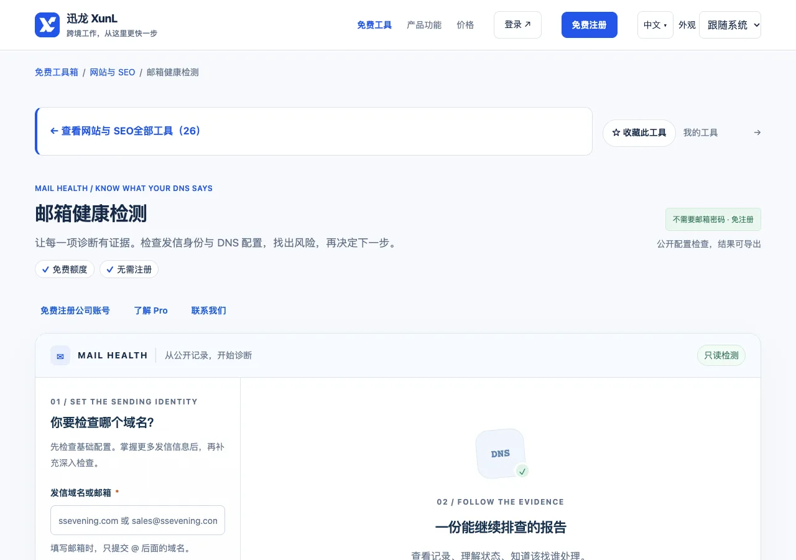This screenshot has height=560, width=796.
Task: Click the 收藏此工具 star button
Action: coord(639,133)
